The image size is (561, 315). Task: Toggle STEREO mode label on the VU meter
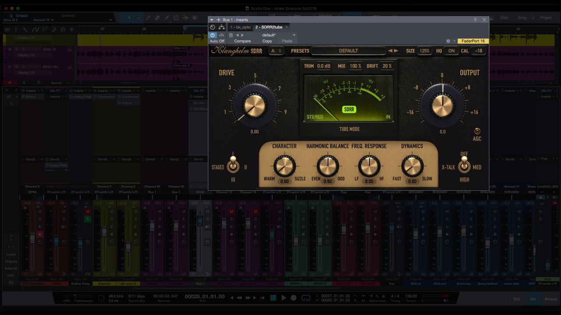coord(315,117)
